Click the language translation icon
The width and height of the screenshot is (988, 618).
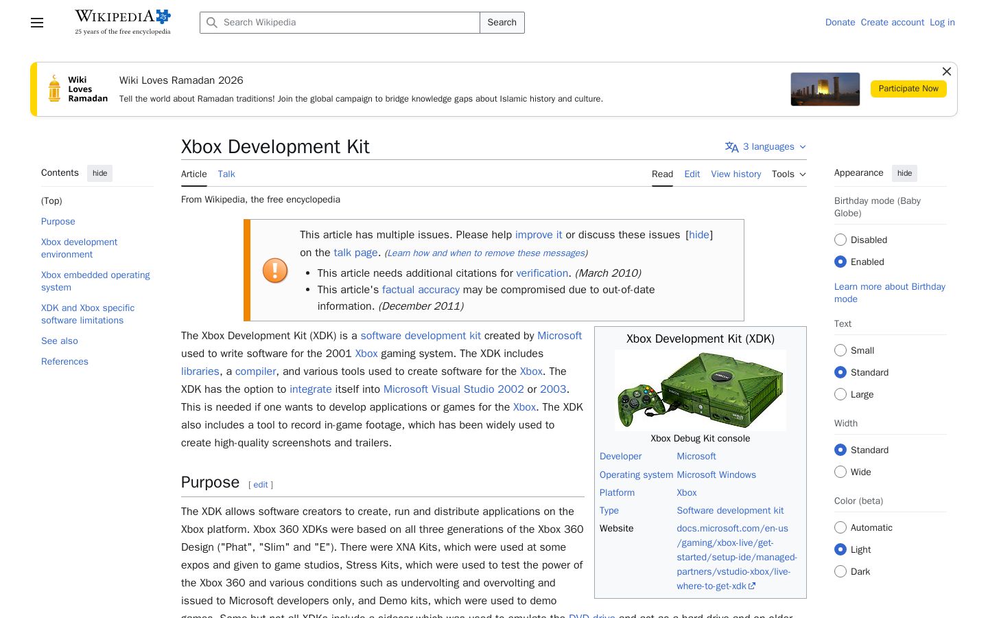(731, 147)
